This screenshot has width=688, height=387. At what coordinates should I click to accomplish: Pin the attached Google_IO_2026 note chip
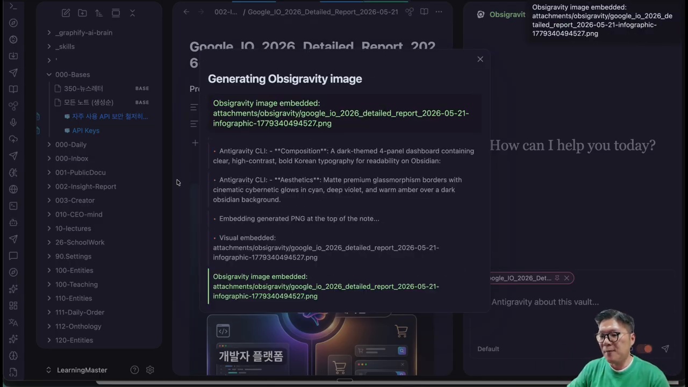tap(557, 278)
